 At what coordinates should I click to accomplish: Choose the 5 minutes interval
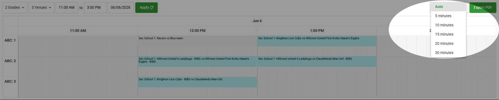(448, 16)
